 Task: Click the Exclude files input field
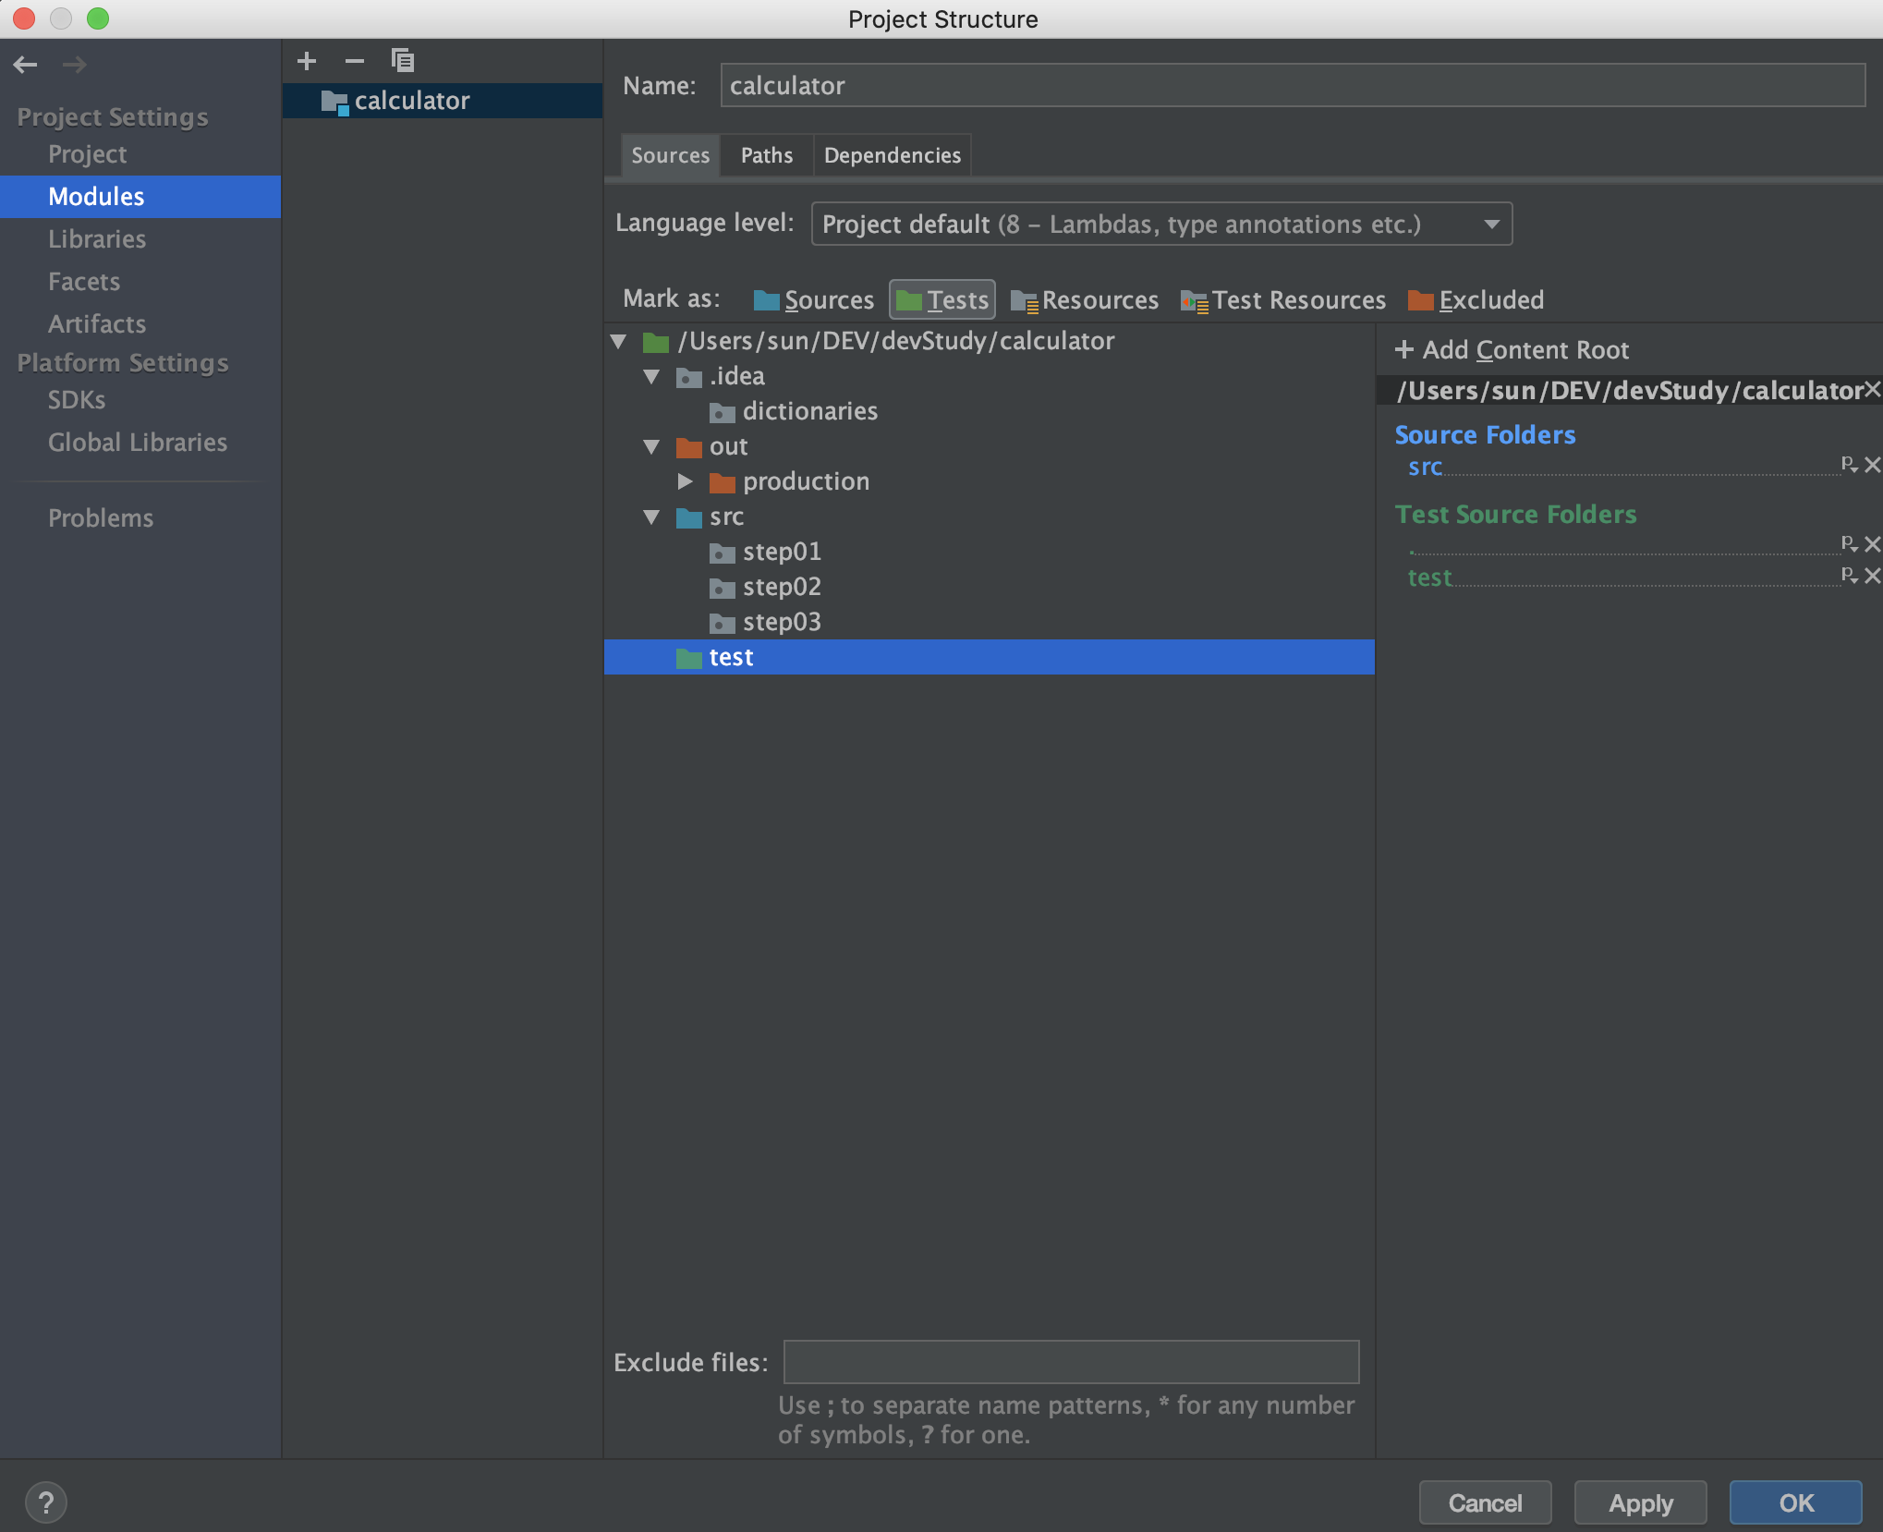(x=1071, y=1362)
